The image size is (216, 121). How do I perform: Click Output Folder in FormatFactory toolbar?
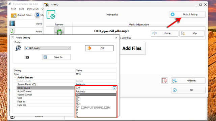[22, 15]
